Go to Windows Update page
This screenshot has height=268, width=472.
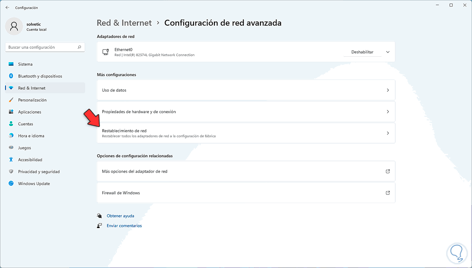[45, 184]
